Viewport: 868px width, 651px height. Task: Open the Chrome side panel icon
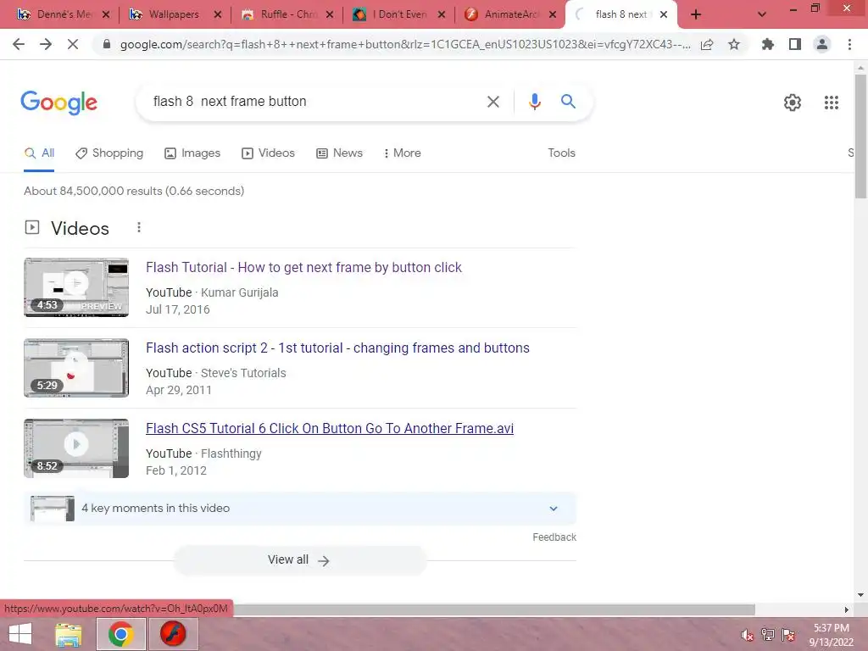(x=795, y=44)
